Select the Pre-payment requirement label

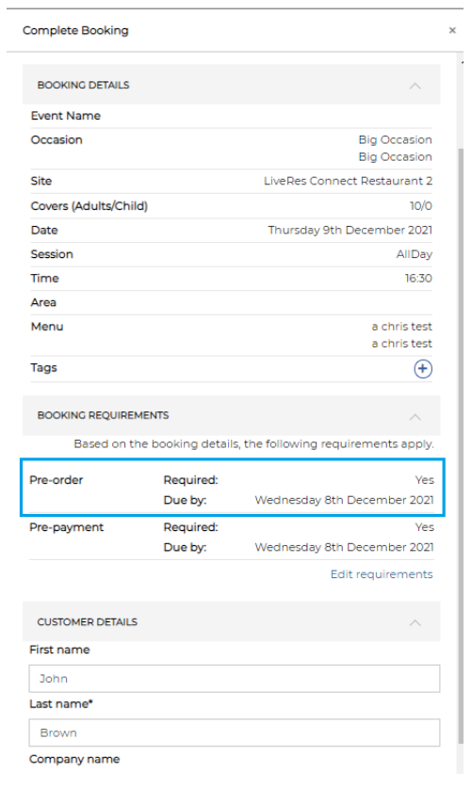point(66,527)
